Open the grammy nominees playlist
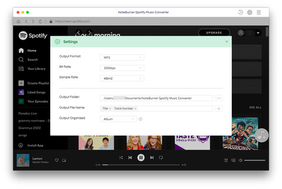Image resolution: width=282 pixels, height=189 pixels. coord(34,121)
